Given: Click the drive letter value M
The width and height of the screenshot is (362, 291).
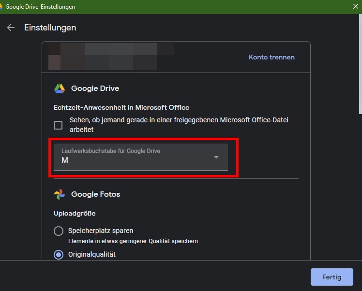Looking at the screenshot, I should coord(65,160).
